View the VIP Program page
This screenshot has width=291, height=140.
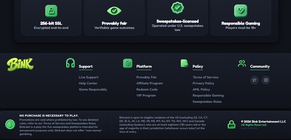pos(146,96)
